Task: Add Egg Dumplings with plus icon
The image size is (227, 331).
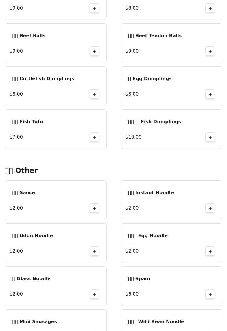Action: point(210,94)
